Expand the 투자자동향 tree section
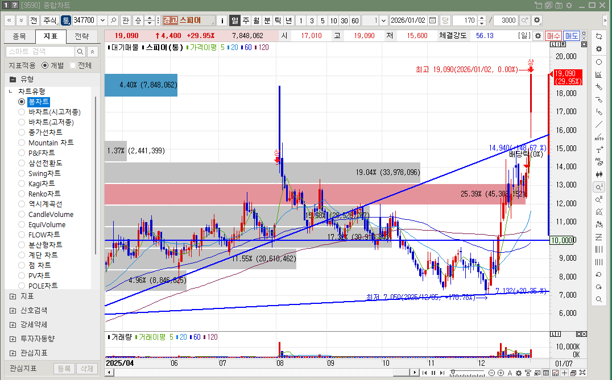The width and height of the screenshot is (612, 380). pyautogui.click(x=13, y=339)
